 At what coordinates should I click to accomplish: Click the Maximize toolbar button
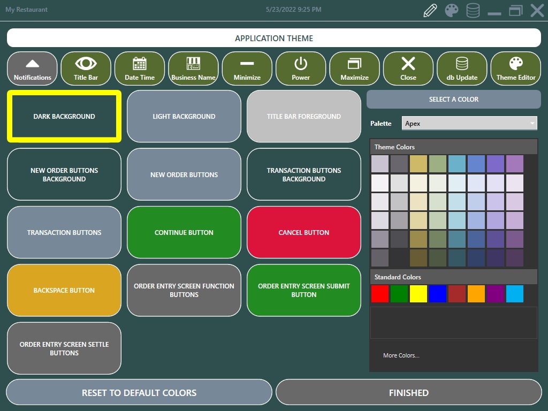(x=355, y=69)
